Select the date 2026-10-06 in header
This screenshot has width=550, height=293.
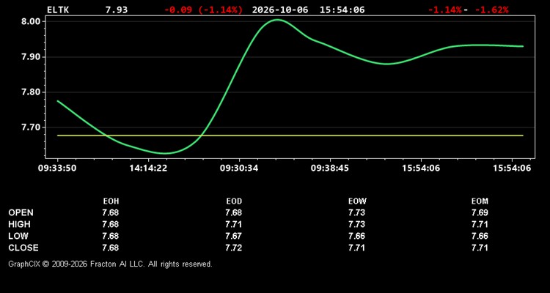pyautogui.click(x=280, y=10)
